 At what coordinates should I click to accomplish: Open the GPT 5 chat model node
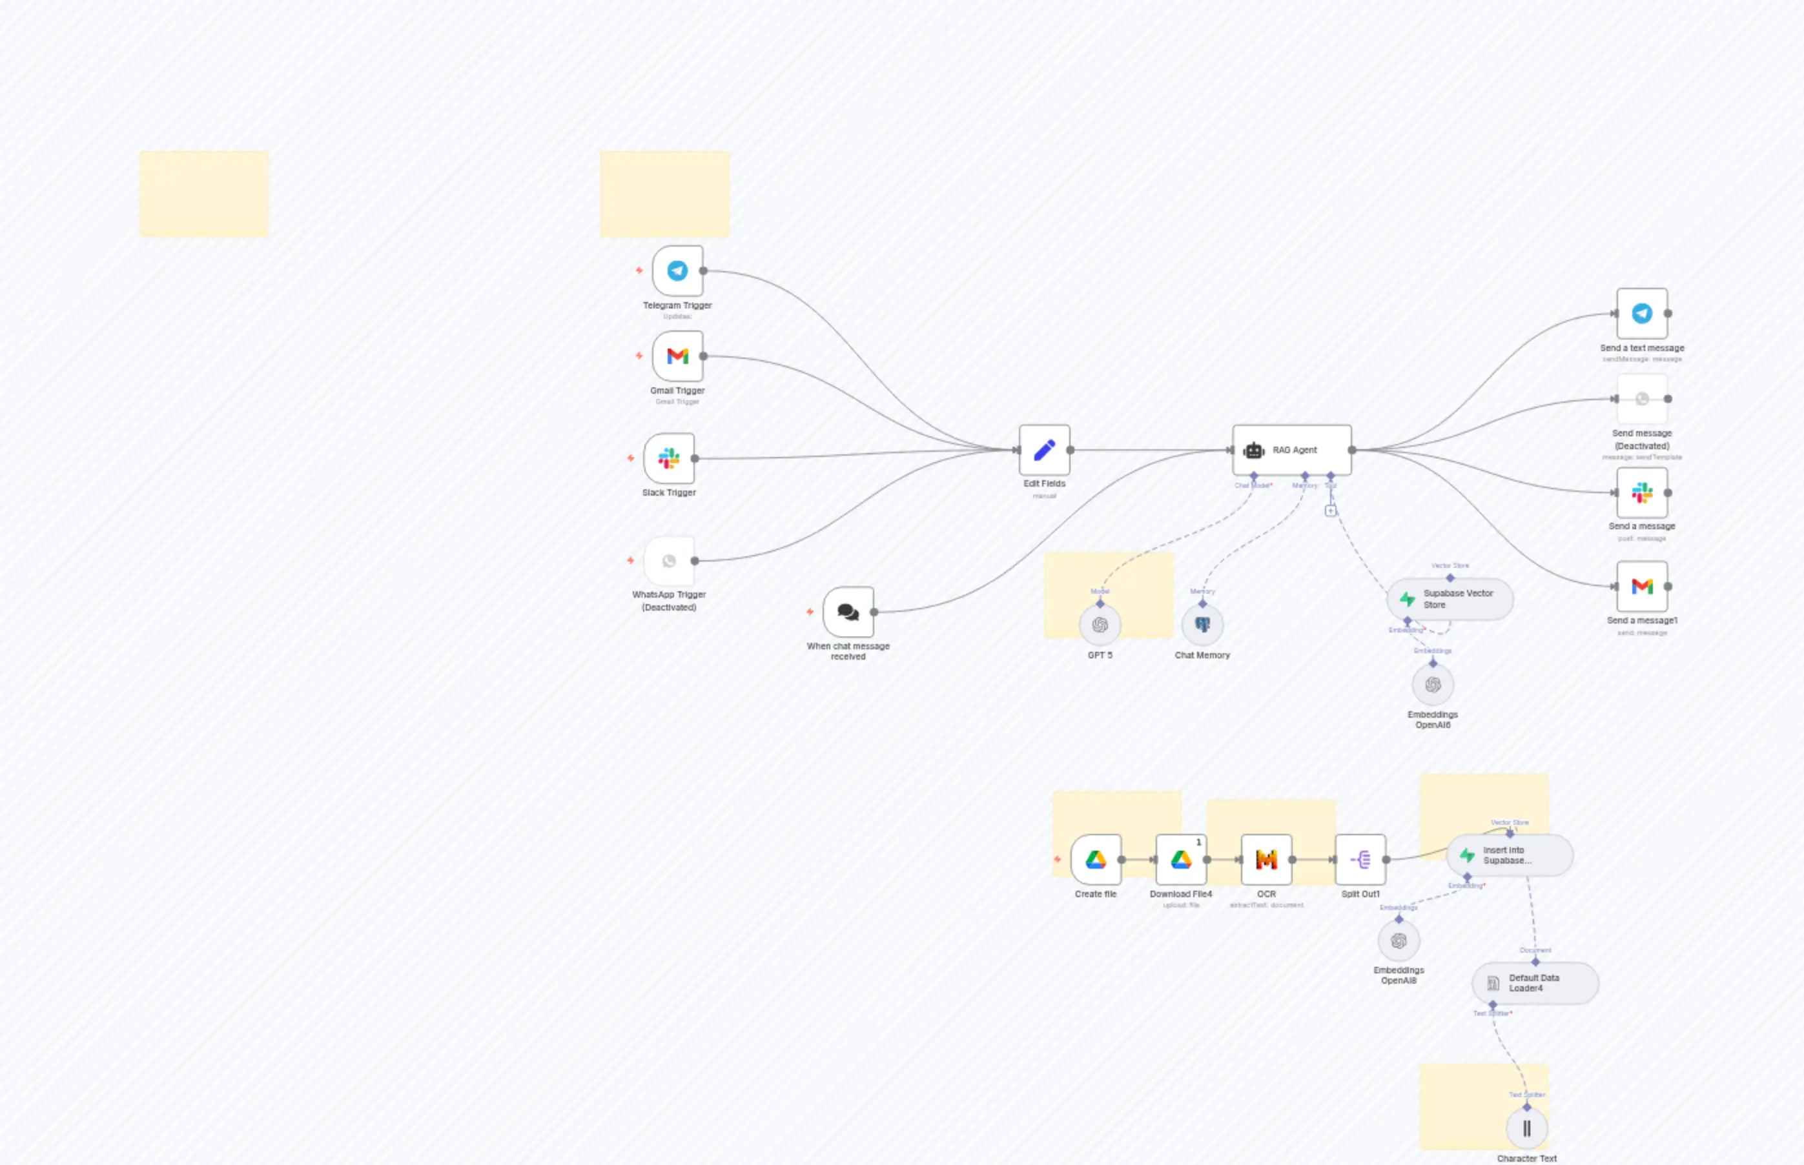(1099, 623)
